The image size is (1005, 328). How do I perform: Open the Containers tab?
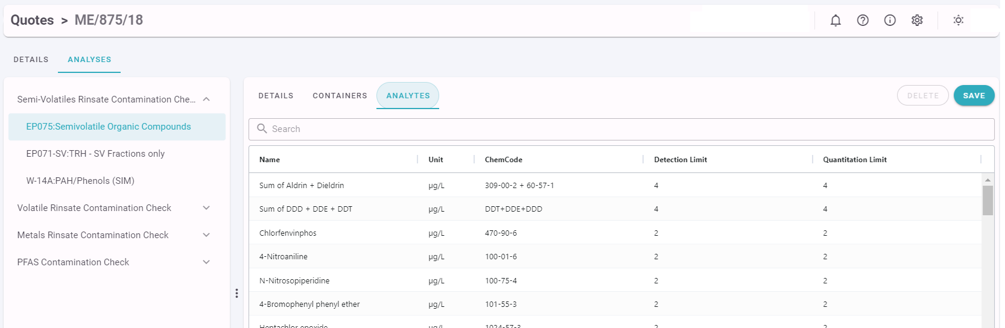tap(340, 96)
